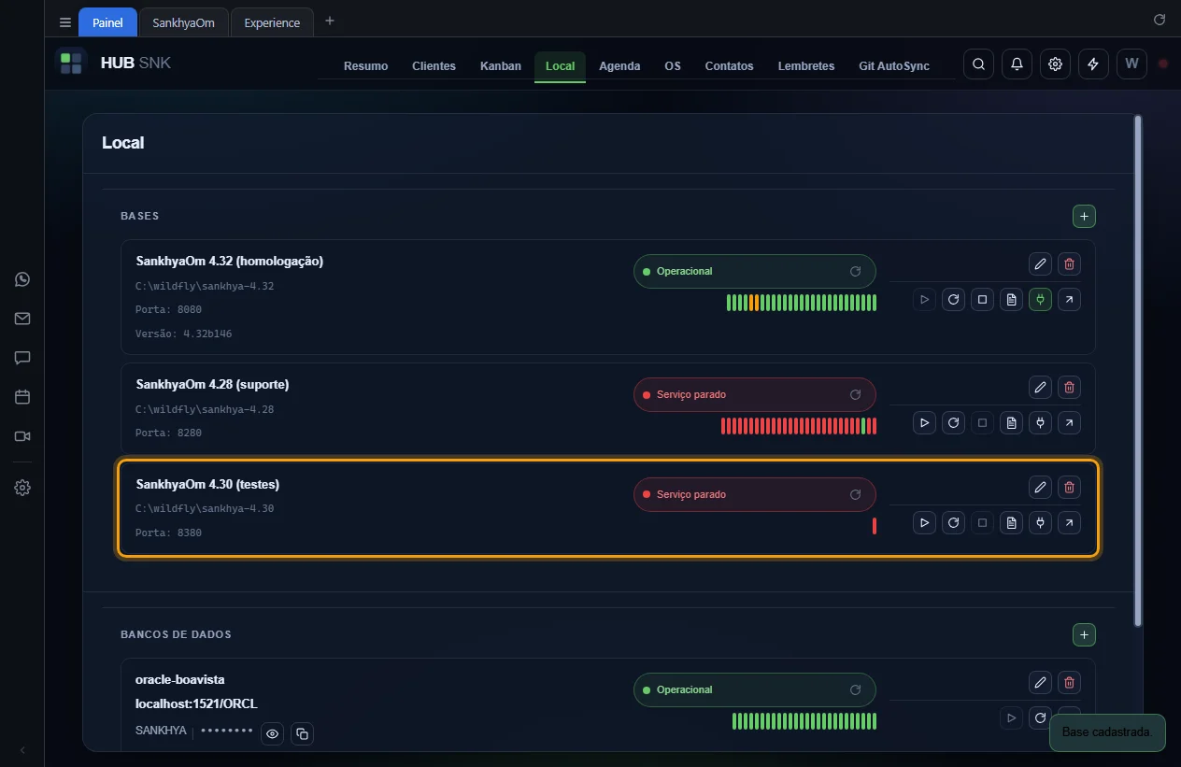The width and height of the screenshot is (1181, 767).
Task: Open SankhyaOm 4.28 with the external arrow icon
Action: pos(1069,423)
